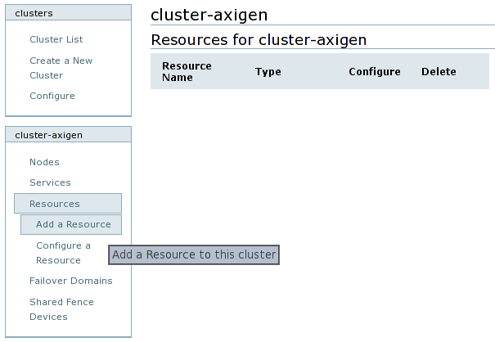Click the Resources for cluster-axigen heading
Screen dimensions: 495x342
(259, 39)
